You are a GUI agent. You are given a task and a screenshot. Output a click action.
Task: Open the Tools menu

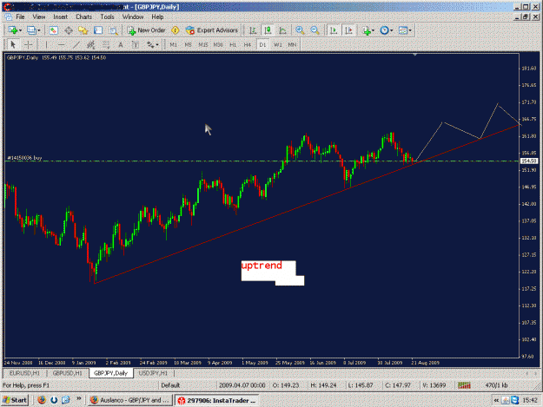pos(107,16)
